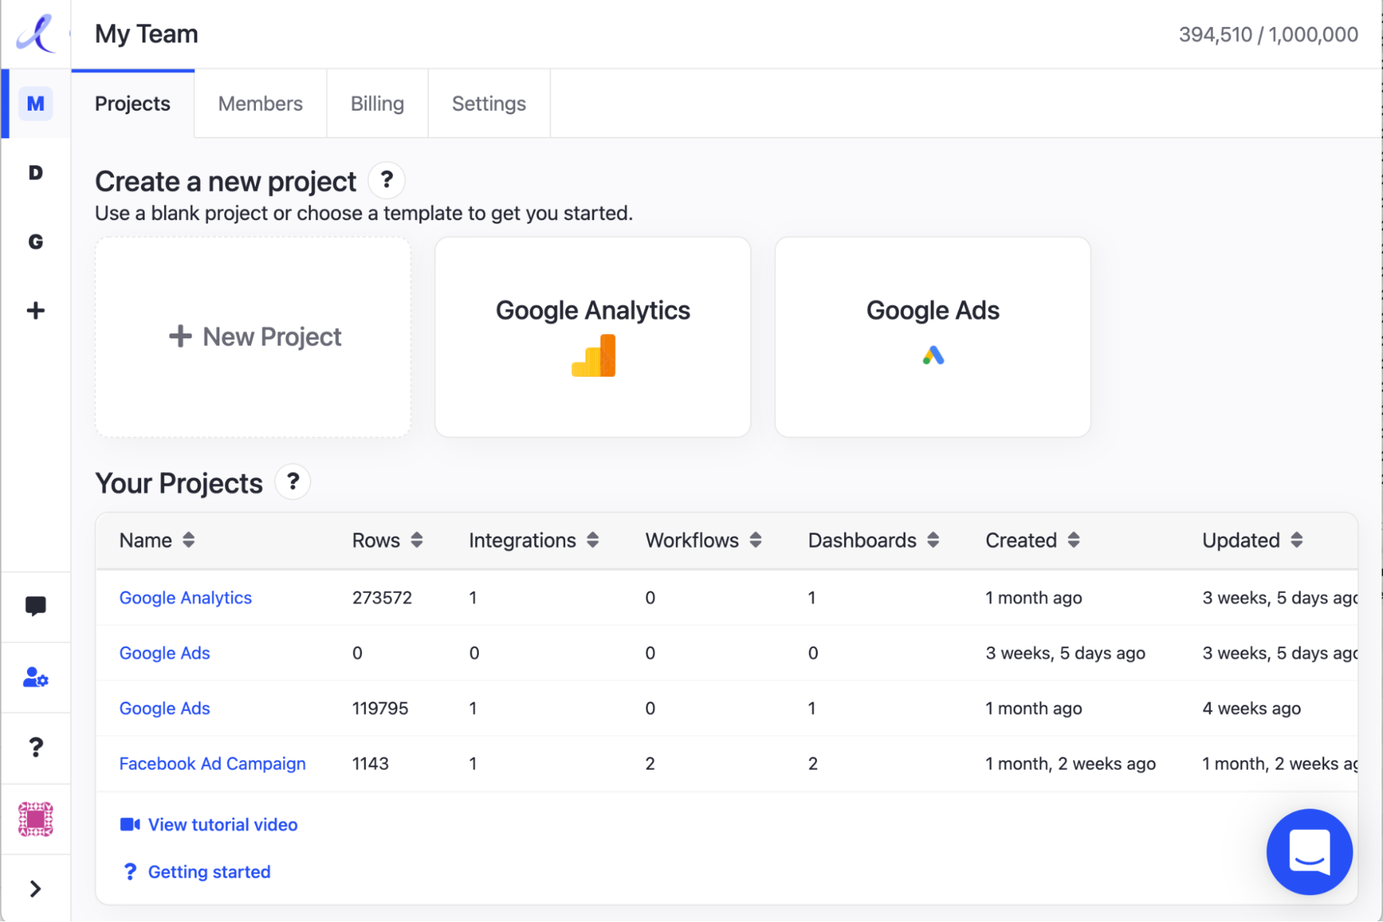Open the Projects tab
1383x922 pixels.
click(132, 104)
